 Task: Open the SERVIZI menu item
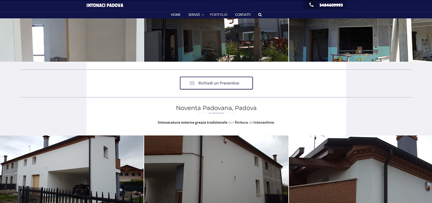[x=194, y=15]
